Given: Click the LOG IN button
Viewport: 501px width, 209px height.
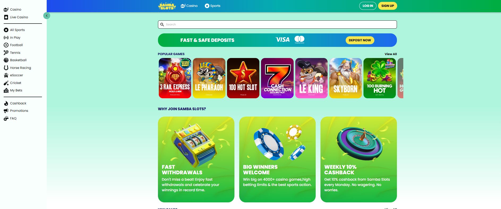Looking at the screenshot, I should 368,6.
